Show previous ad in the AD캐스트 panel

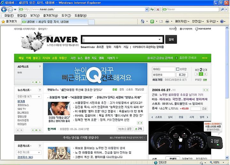pos(33,82)
